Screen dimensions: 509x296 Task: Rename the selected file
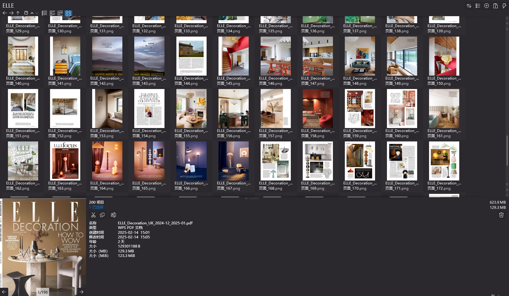(114, 215)
